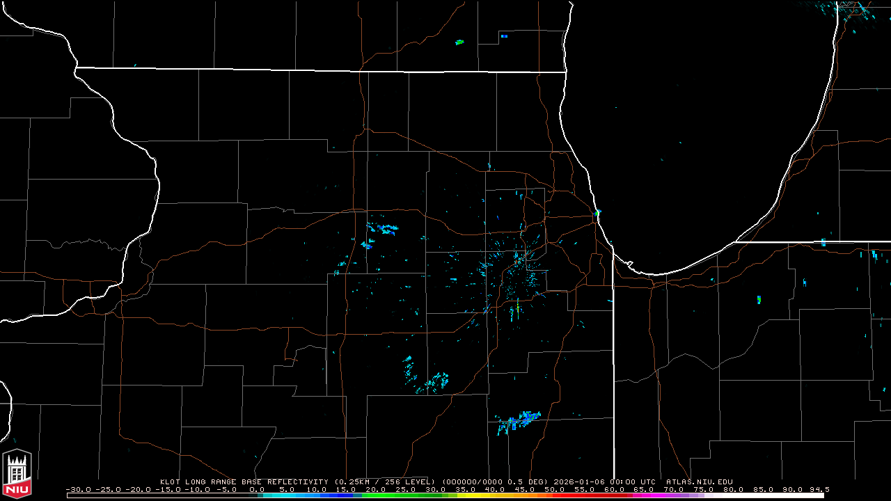Click the -30.0 label on the color scale
The image size is (891, 501).
77,489
